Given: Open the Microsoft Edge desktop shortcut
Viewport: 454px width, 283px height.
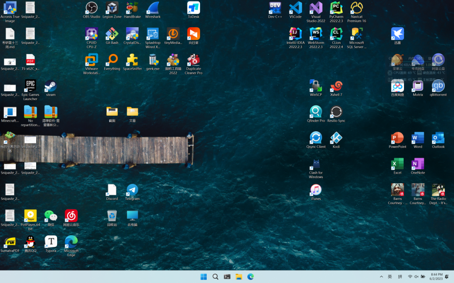Looking at the screenshot, I should point(71,246).
